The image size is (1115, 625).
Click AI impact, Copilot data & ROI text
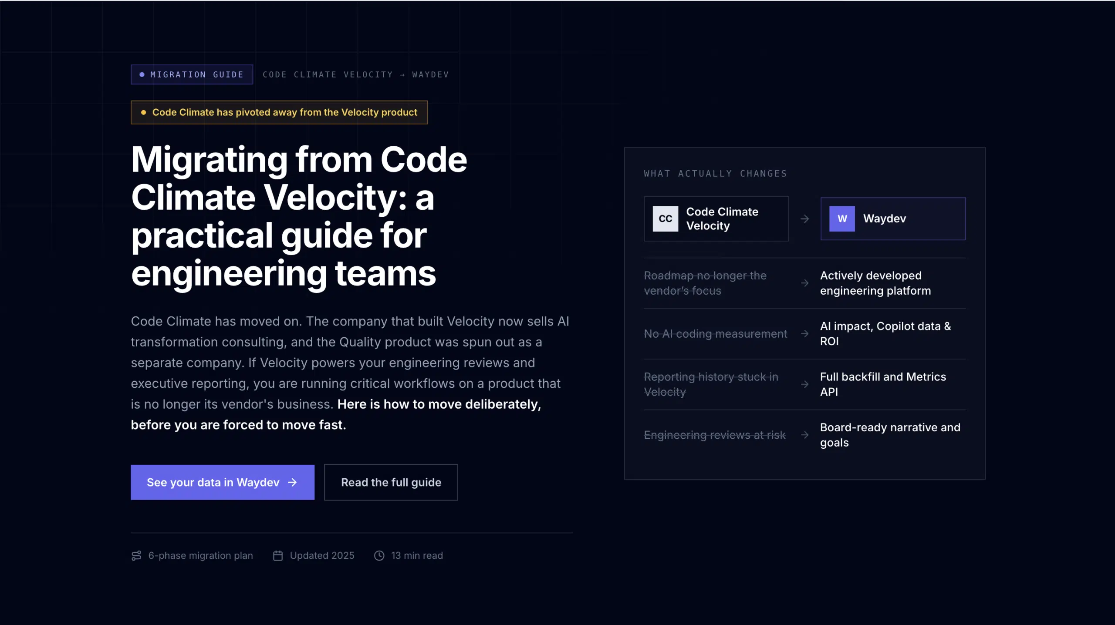[885, 333]
